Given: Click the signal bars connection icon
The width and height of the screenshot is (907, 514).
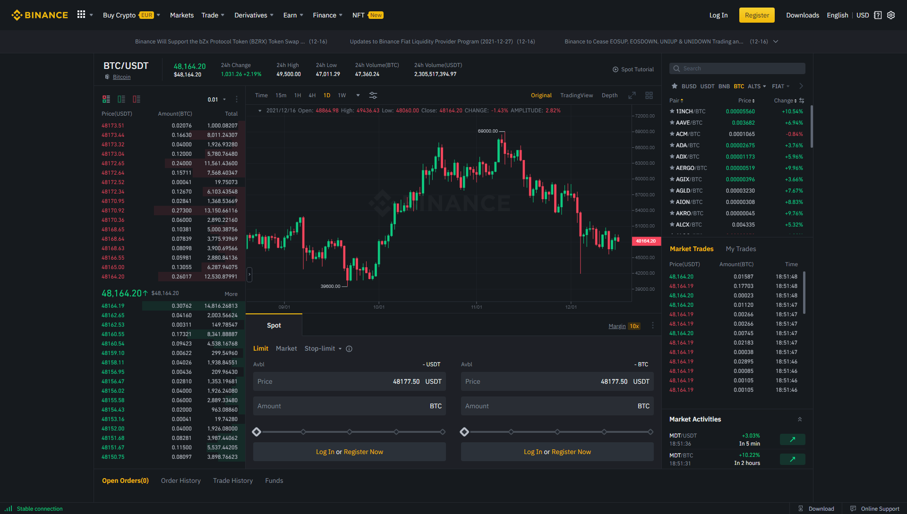Looking at the screenshot, I should [x=9, y=508].
